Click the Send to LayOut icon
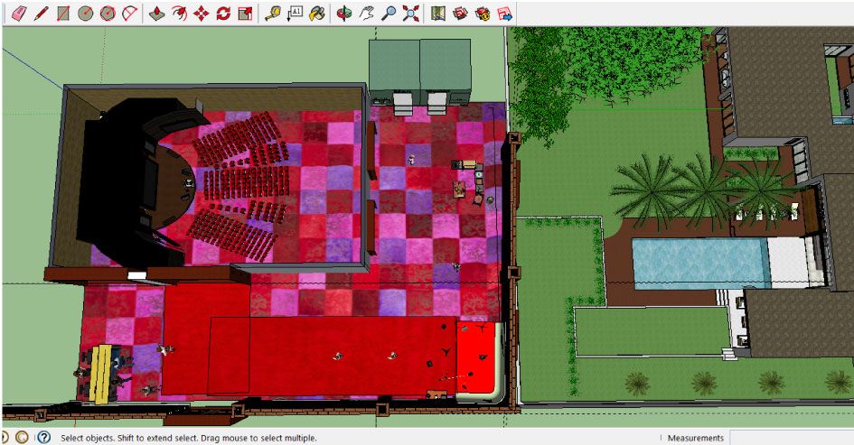 pos(505,13)
